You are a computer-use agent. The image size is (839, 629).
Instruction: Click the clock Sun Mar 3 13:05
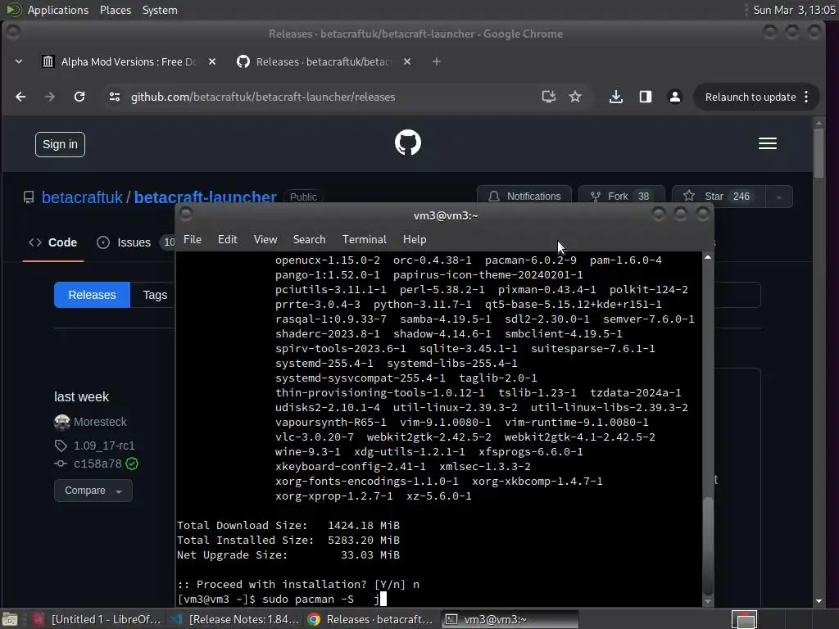[794, 10]
